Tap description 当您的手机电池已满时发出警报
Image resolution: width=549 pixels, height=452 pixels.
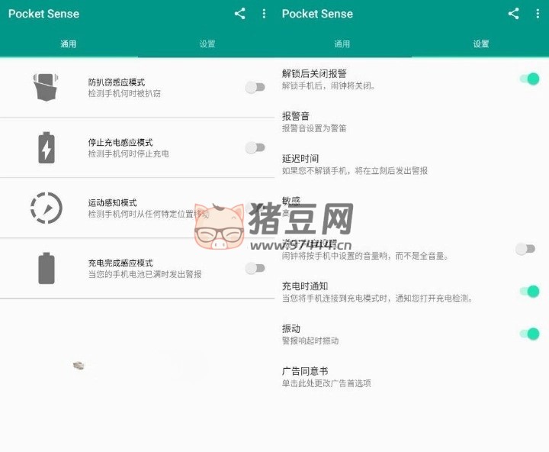pyautogui.click(x=145, y=275)
